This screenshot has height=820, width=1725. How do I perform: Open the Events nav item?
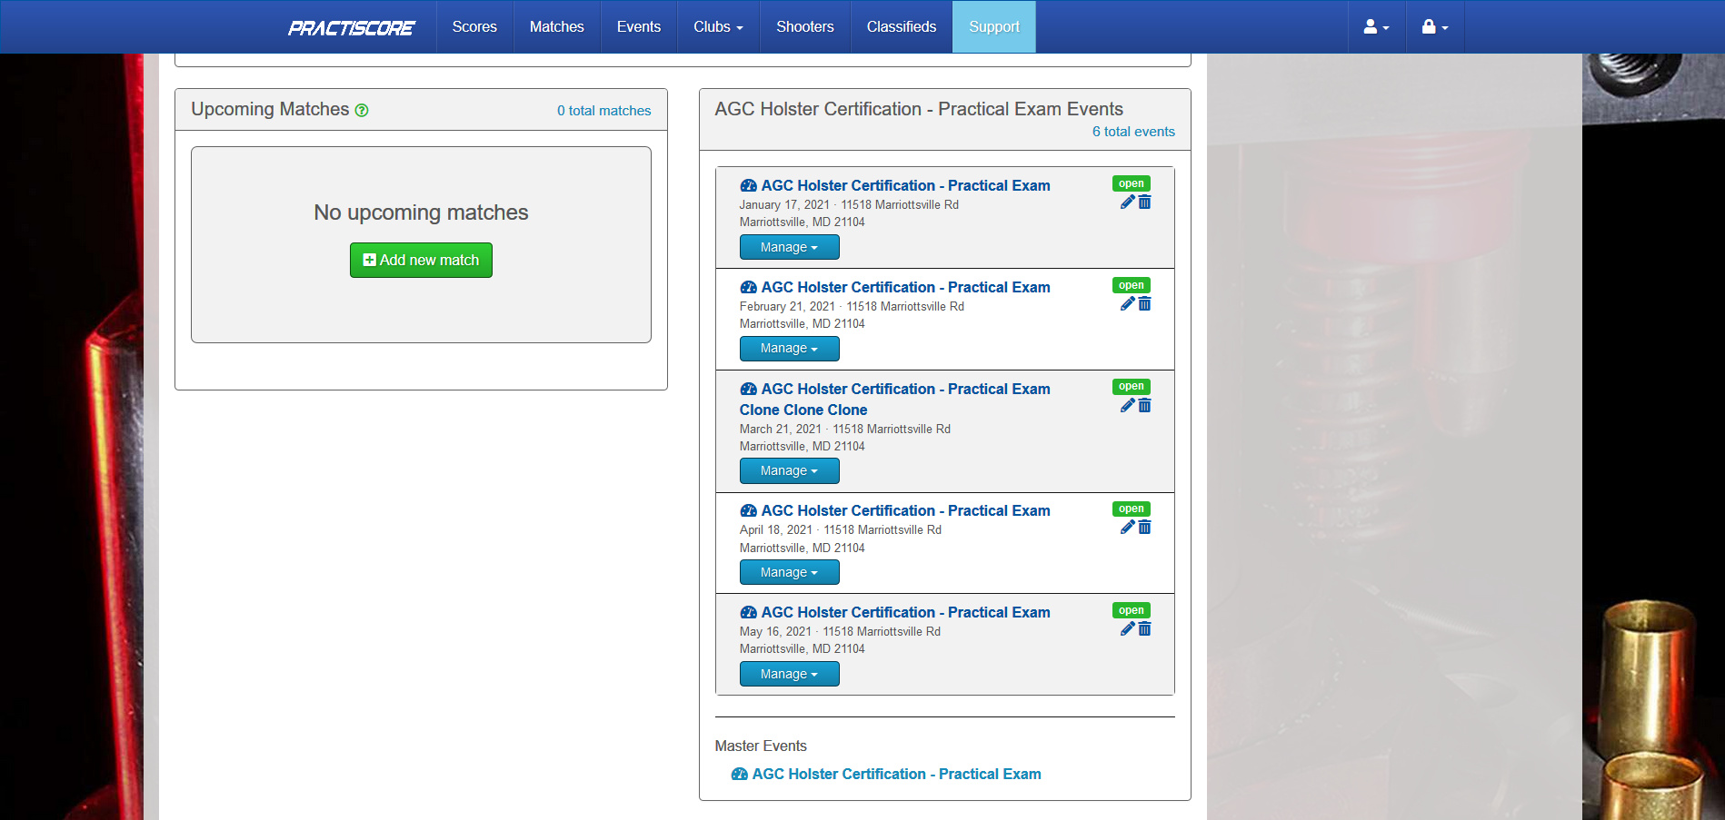click(639, 27)
